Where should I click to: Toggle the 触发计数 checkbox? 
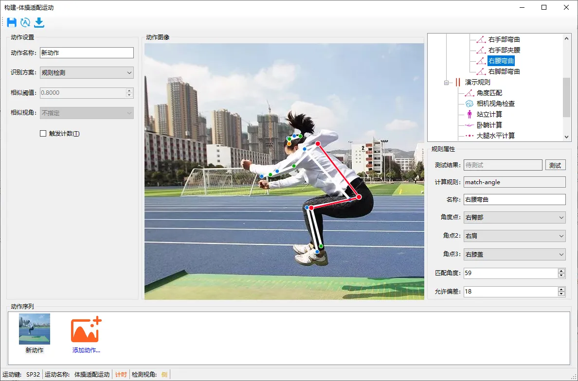click(43, 134)
